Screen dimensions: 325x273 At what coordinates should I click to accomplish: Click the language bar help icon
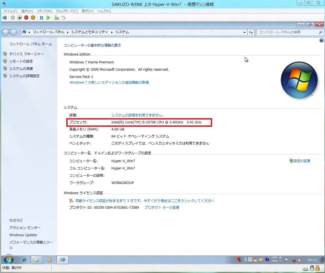(267, 260)
